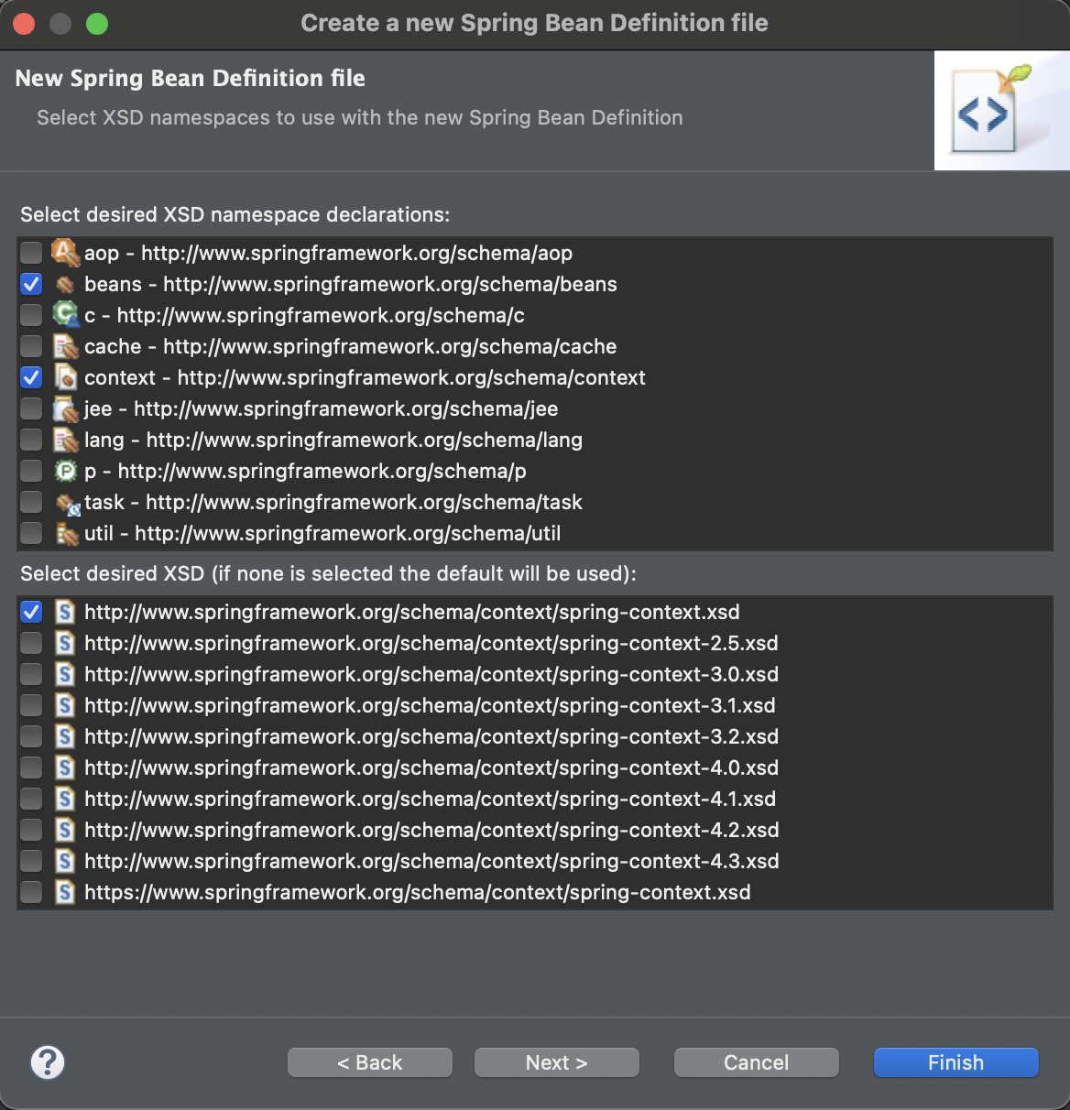Click Finish to create the file

point(956,1062)
